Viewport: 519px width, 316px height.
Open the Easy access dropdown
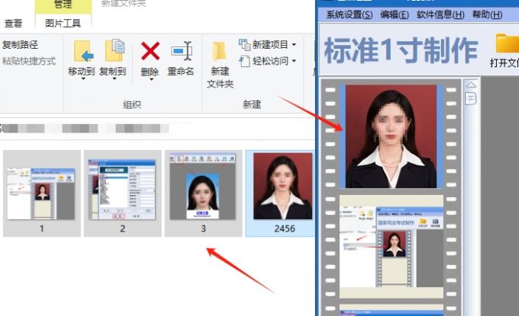[x=267, y=61]
